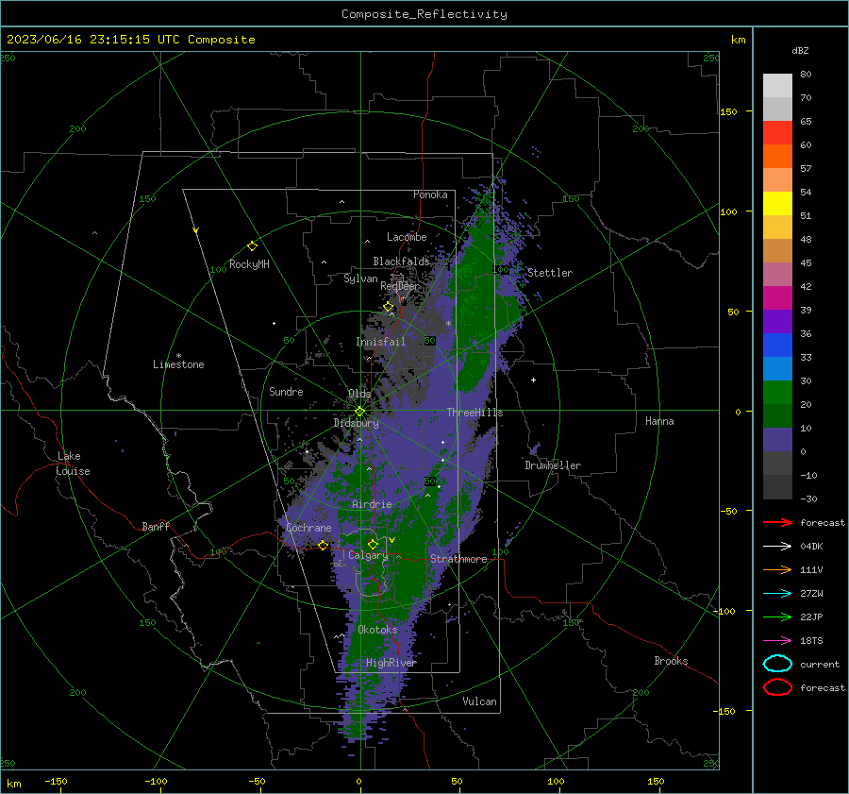Screen dimensions: 849x794
Task: Click the magenta 18TS arrow icon
Action: pos(777,641)
